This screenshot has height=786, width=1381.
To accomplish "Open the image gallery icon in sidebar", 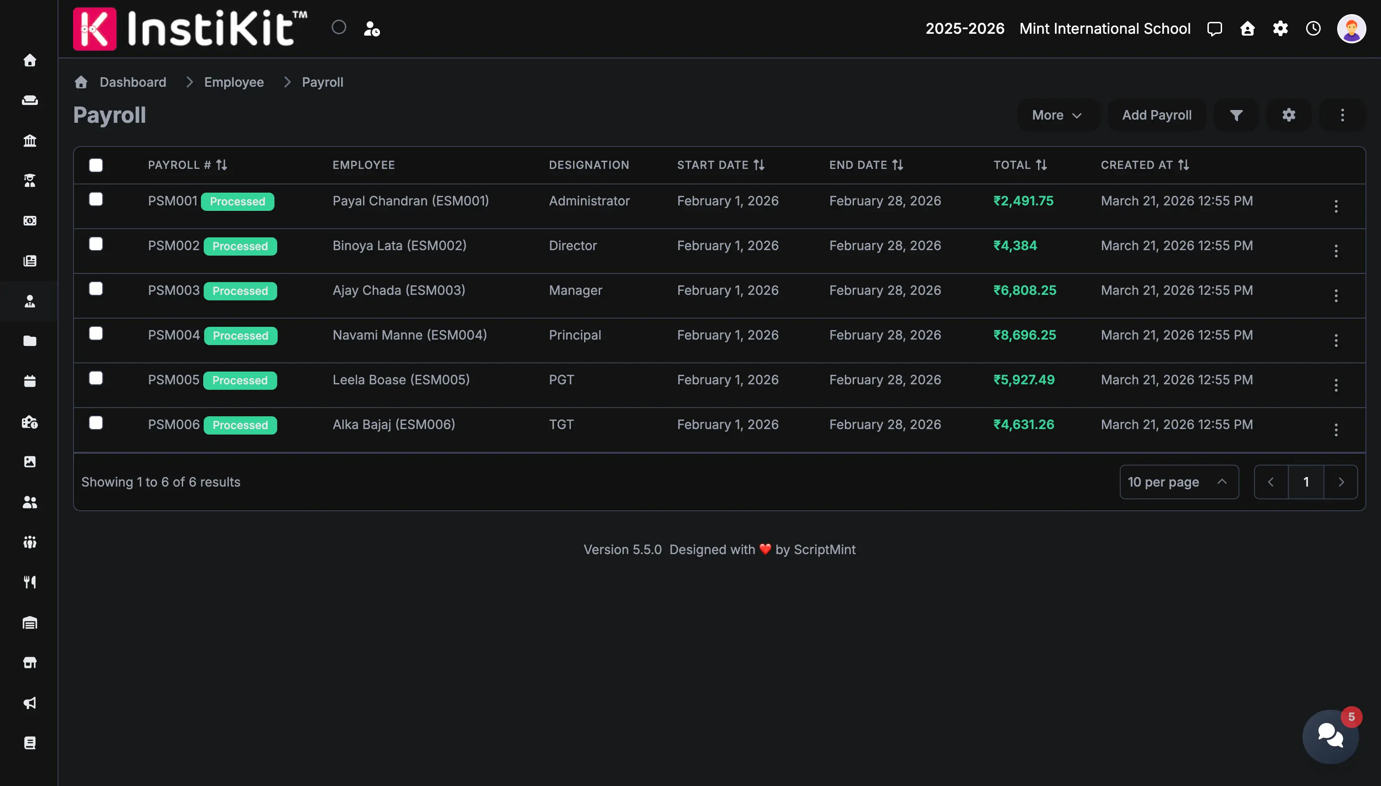I will point(31,461).
